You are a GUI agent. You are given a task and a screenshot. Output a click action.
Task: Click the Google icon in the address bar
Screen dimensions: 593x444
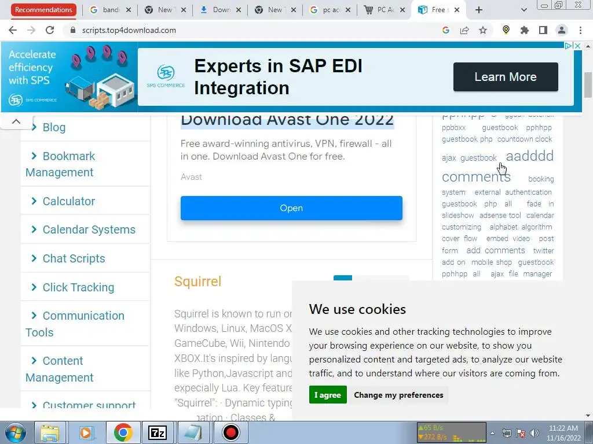[x=446, y=30]
